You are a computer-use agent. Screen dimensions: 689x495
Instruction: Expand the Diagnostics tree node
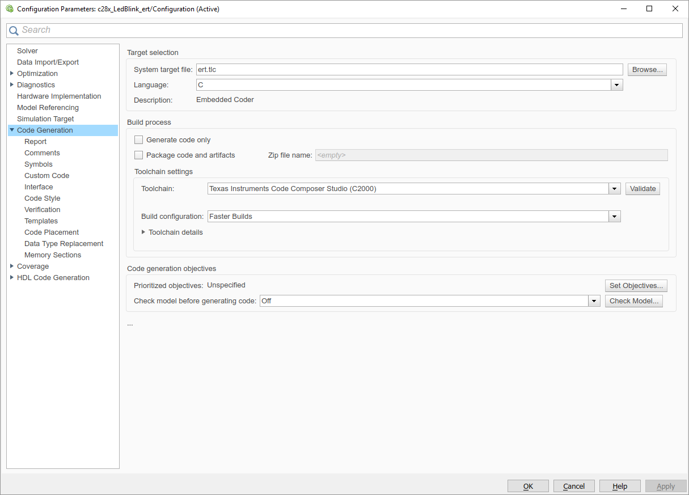click(x=12, y=84)
